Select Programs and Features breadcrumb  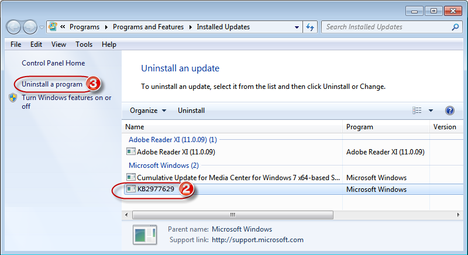(x=148, y=27)
